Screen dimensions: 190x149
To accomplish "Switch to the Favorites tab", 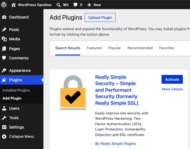I will [166, 48].
